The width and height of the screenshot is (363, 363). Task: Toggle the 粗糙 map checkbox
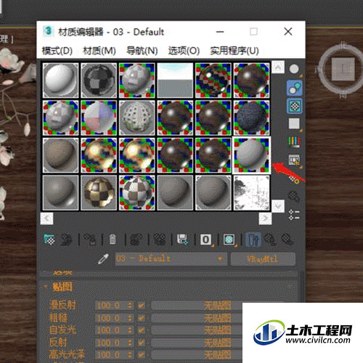[x=141, y=318]
